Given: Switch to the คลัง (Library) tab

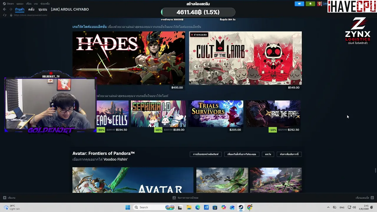Looking at the screenshot, I should [31, 9].
